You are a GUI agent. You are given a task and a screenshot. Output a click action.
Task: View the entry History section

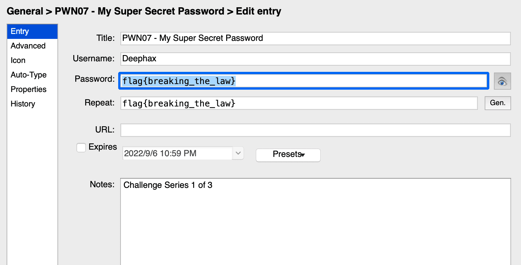[x=23, y=104]
